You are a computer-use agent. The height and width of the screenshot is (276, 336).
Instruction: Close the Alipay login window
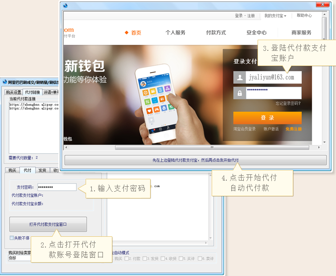pos(322,4)
